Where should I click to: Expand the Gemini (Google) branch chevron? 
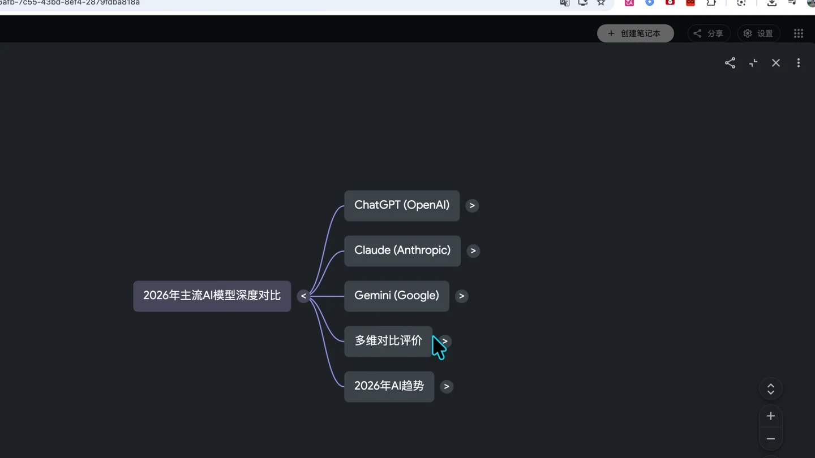[x=462, y=296]
